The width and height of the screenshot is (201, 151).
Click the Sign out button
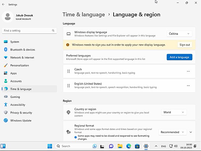coord(185,45)
